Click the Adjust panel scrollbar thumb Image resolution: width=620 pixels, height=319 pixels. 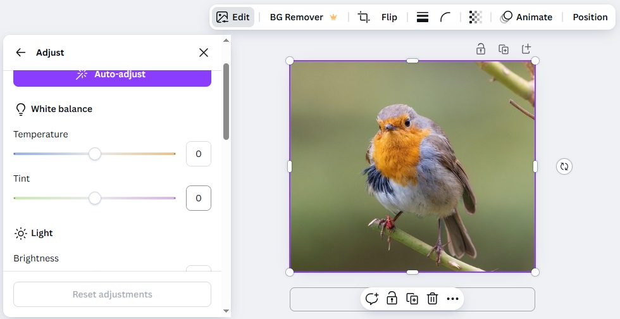click(x=226, y=101)
